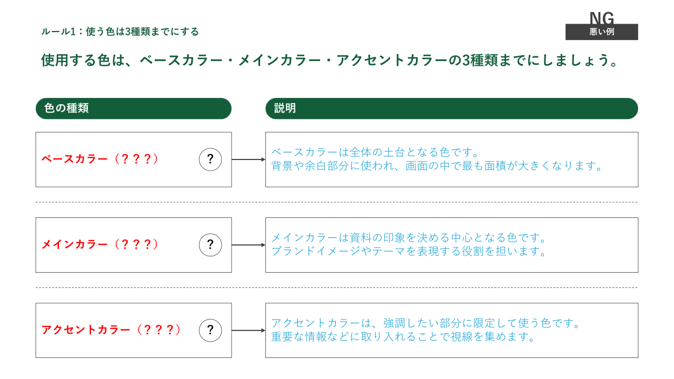Click the question mark circle beside ベースカラー

point(210,159)
